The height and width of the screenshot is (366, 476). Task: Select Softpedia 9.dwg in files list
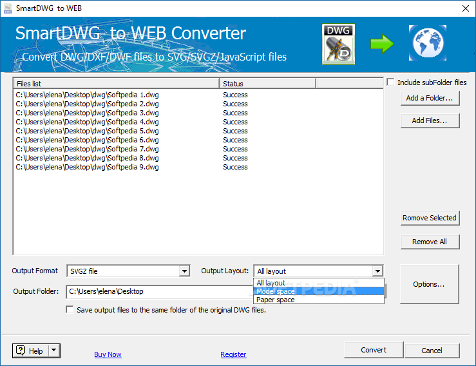pyautogui.click(x=87, y=167)
